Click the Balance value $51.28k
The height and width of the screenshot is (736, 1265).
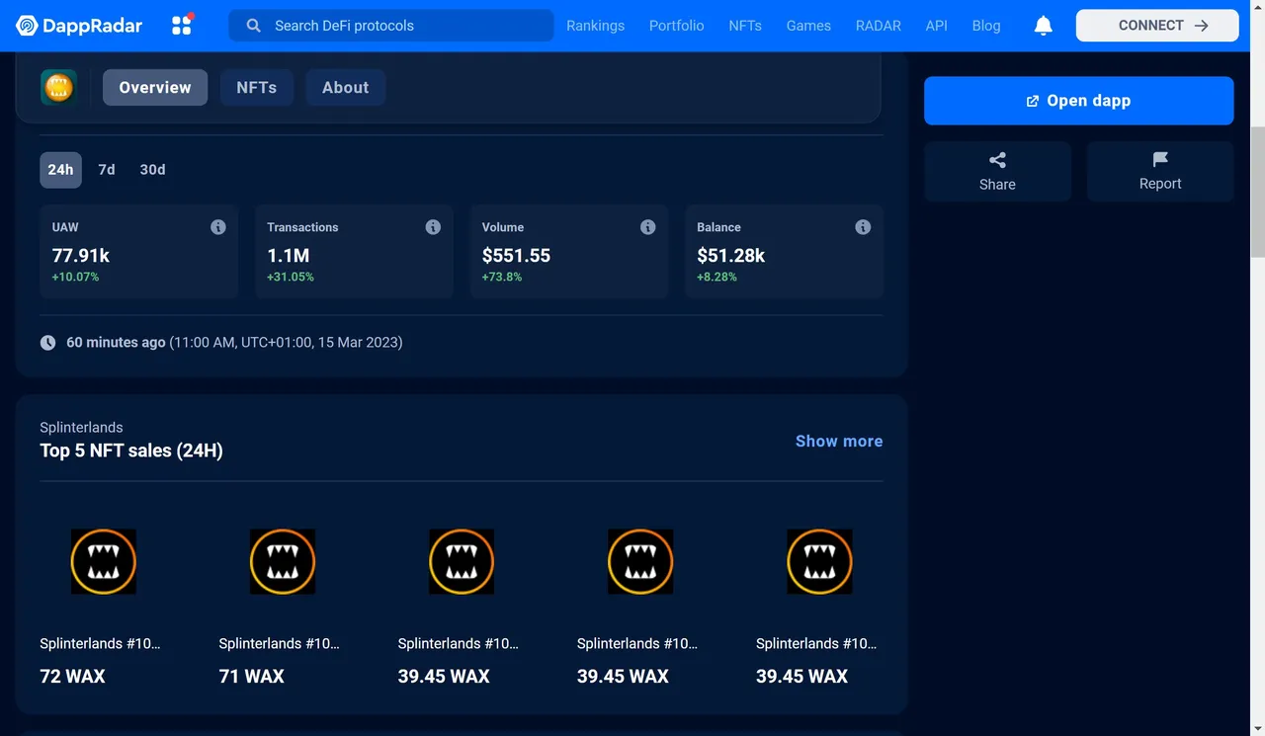[731, 256]
